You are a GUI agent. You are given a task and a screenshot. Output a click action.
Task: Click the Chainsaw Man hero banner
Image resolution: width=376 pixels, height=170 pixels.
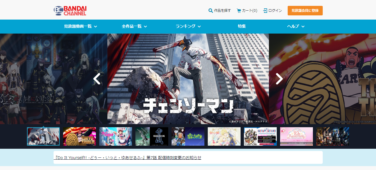(188, 78)
